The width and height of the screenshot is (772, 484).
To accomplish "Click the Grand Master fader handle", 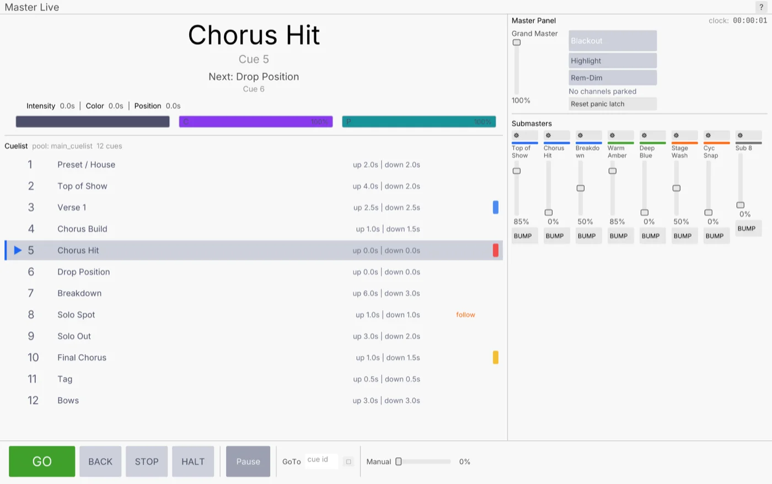I will click(517, 42).
